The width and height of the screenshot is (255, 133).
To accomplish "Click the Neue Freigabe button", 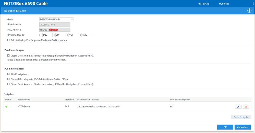I will point(241,117).
